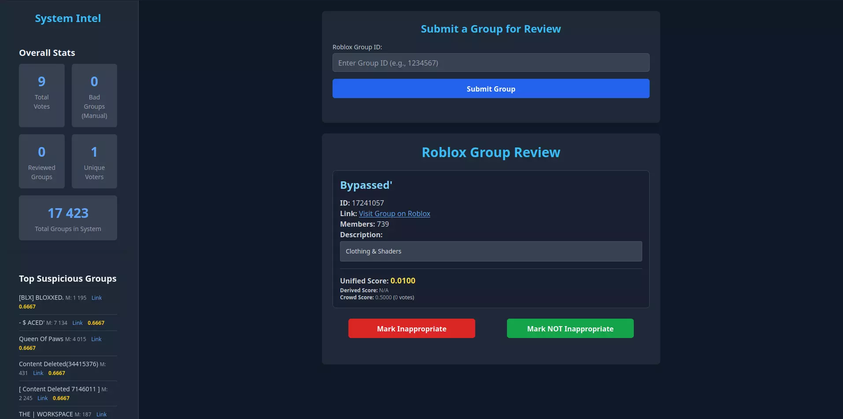Click the 'Roblox Group Review' heading
The height and width of the screenshot is (419, 843).
(491, 152)
